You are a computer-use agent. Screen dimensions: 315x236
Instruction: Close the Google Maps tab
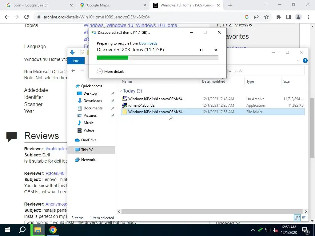[145, 6]
